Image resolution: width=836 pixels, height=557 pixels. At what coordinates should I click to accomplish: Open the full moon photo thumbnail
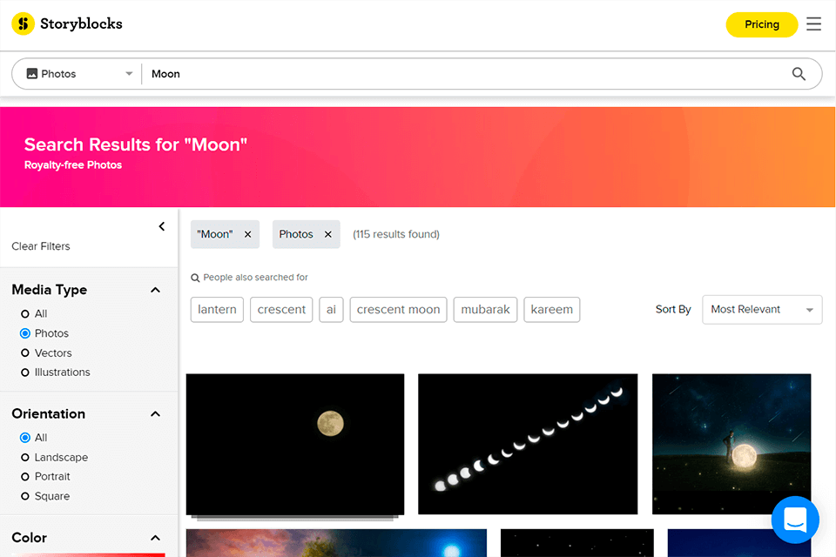coord(294,445)
